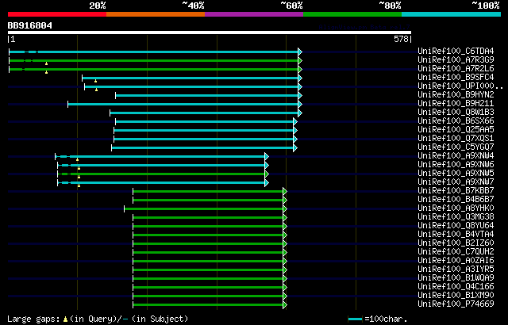
Task: Select the UniRef100_B9HYN2 hit label
Action: tap(456, 94)
